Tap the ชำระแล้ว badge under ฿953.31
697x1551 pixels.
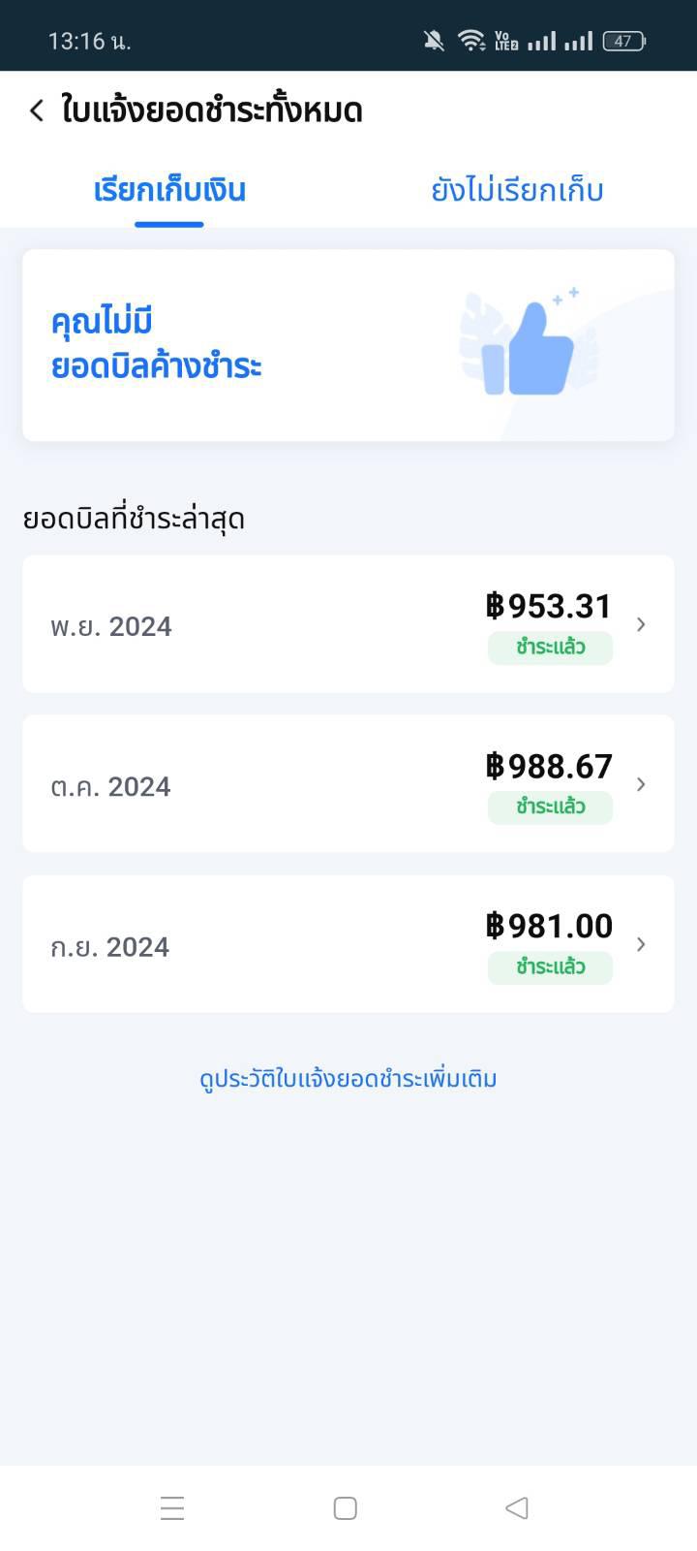(550, 648)
